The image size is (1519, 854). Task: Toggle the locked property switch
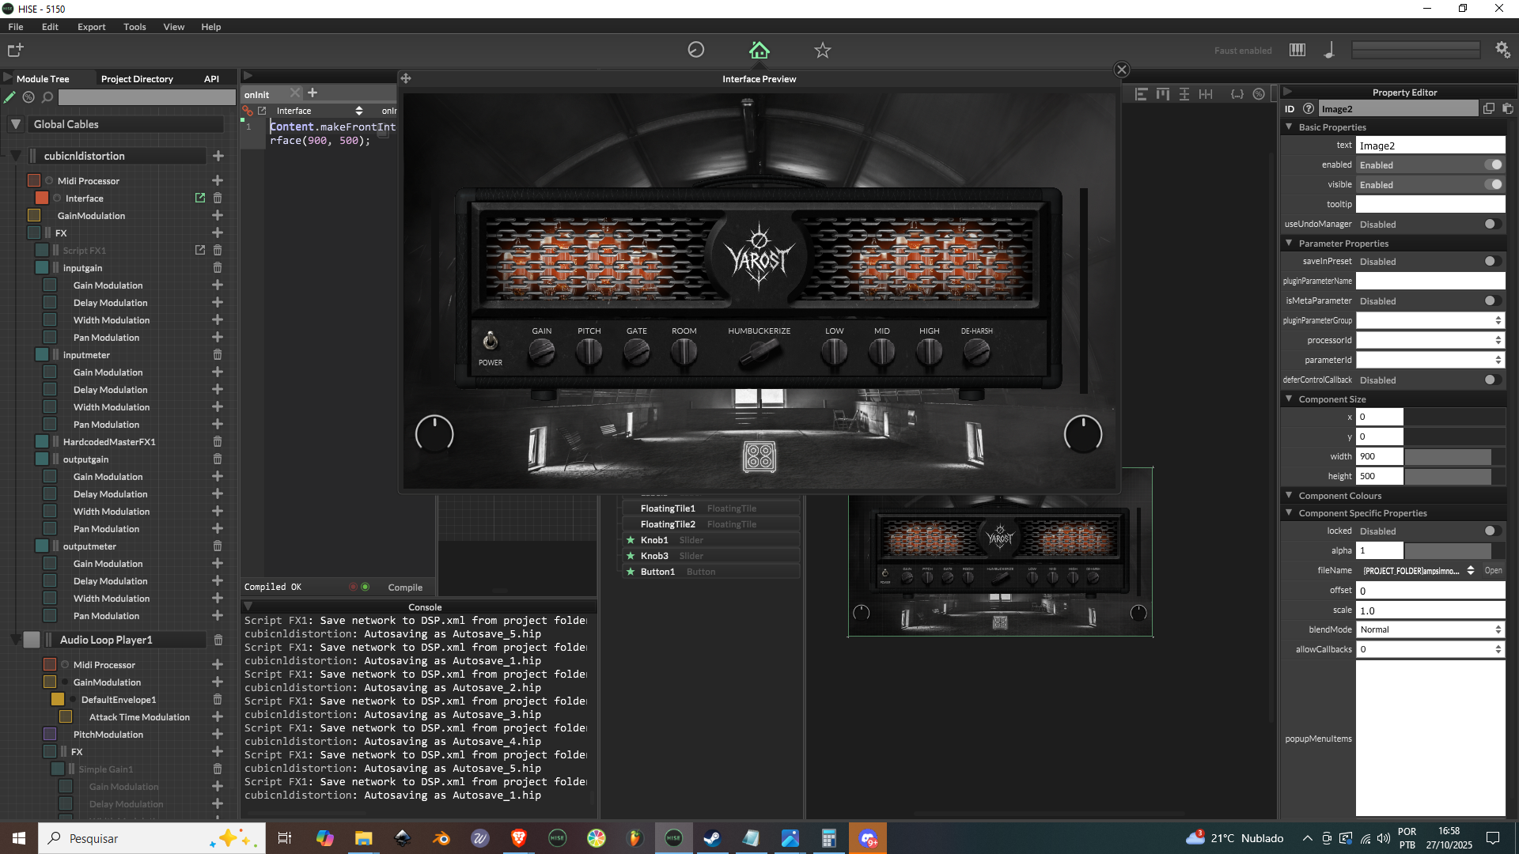1491,531
